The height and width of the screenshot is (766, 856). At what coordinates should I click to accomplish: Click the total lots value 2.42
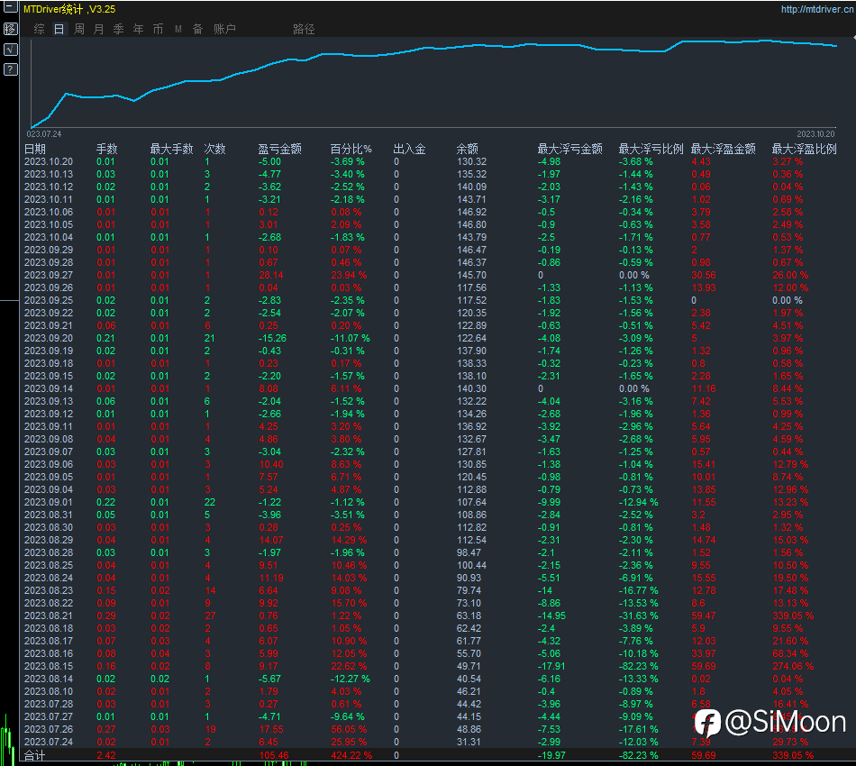point(106,755)
